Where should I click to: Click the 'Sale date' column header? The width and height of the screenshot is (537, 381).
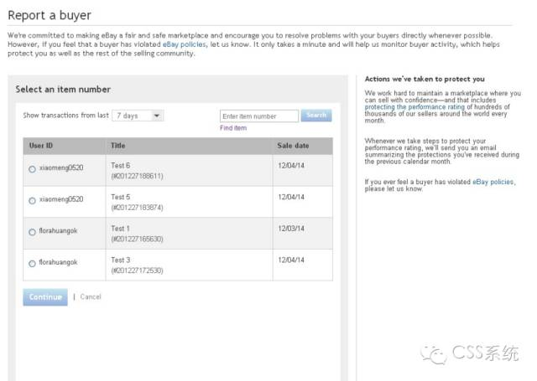click(293, 146)
